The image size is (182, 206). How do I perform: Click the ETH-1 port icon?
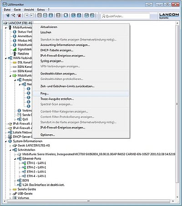tap(24, 163)
